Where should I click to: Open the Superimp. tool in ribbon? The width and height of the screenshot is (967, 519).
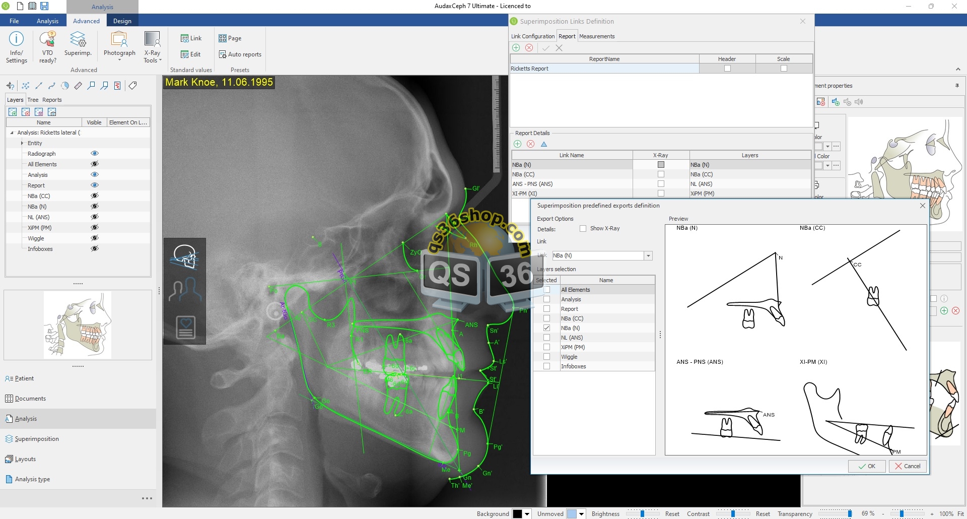(78, 44)
